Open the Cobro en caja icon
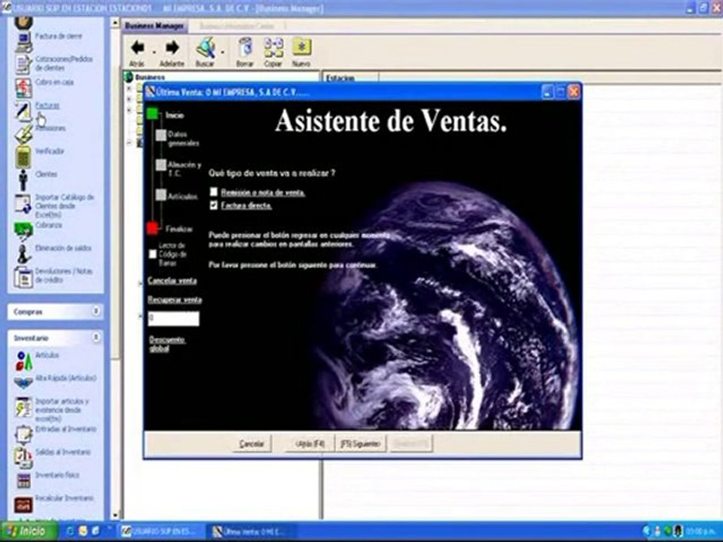The height and width of the screenshot is (542, 723). click(x=23, y=87)
